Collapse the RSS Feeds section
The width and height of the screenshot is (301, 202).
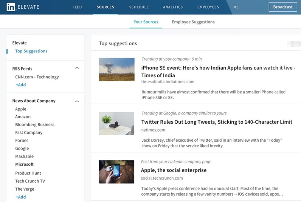point(77,68)
